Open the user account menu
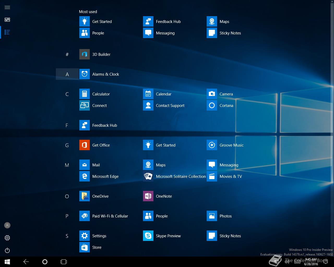The image size is (334, 267). click(7, 225)
